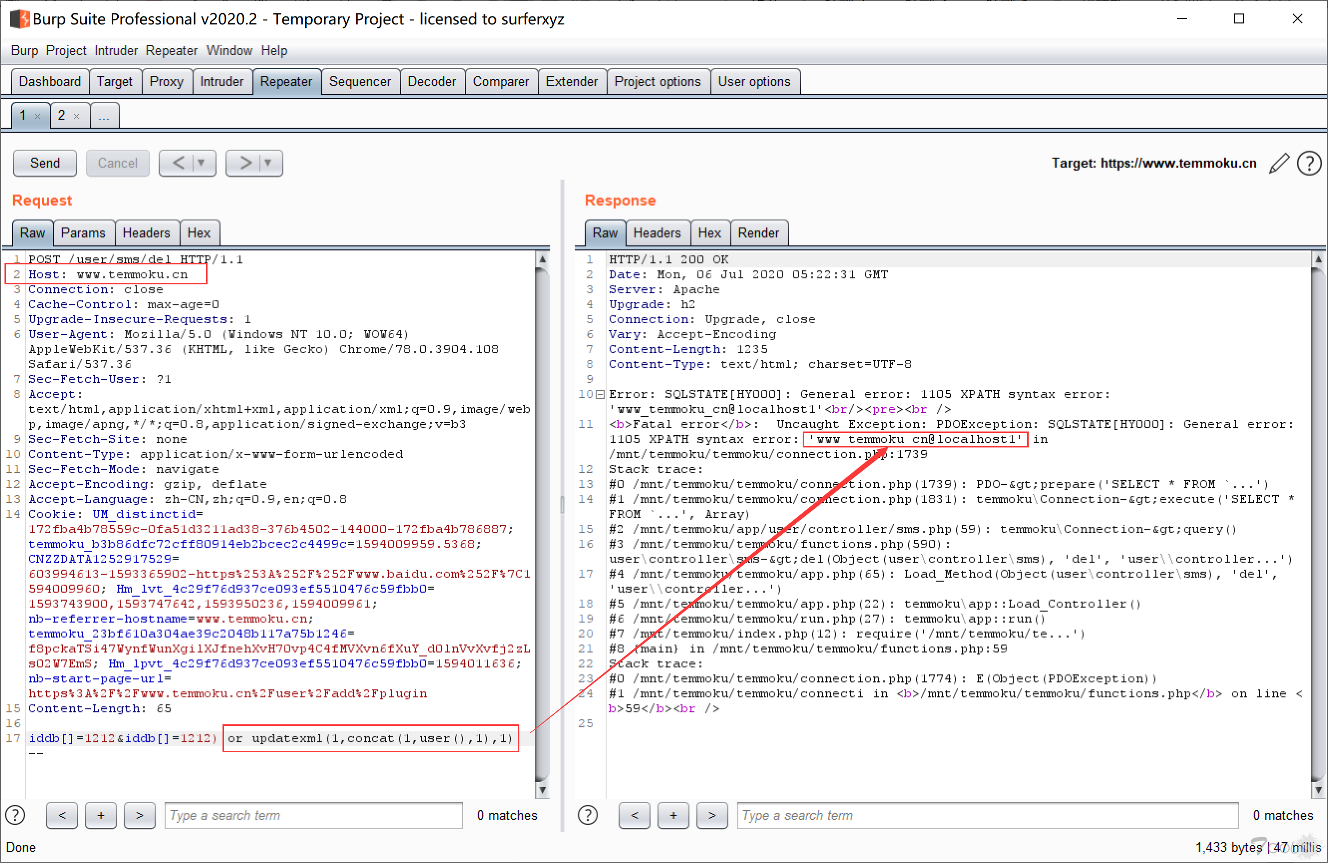The width and height of the screenshot is (1328, 863).
Task: Close Repeater tab 1
Action: click(x=37, y=116)
